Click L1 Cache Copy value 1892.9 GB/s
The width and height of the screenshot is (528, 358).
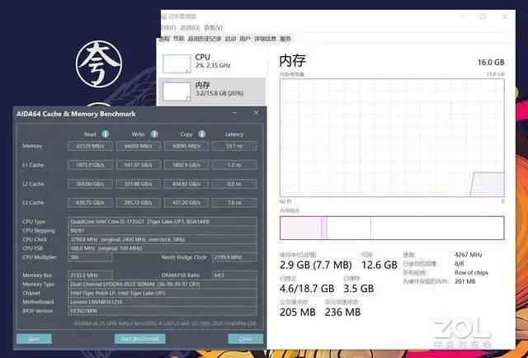[186, 165]
